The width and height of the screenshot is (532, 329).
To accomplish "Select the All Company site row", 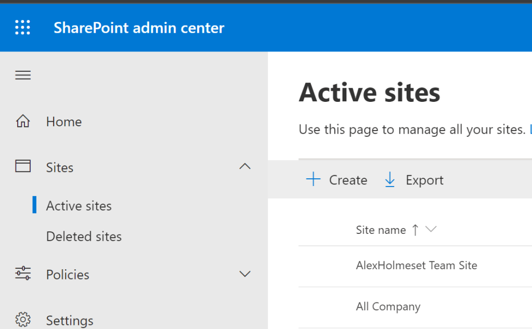I will pyautogui.click(x=388, y=306).
